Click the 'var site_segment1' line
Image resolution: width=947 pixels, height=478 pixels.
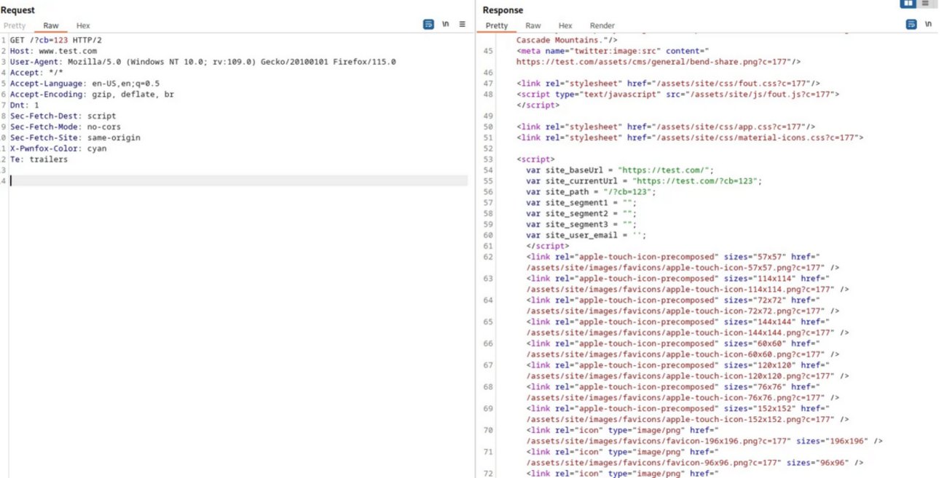tap(581, 203)
